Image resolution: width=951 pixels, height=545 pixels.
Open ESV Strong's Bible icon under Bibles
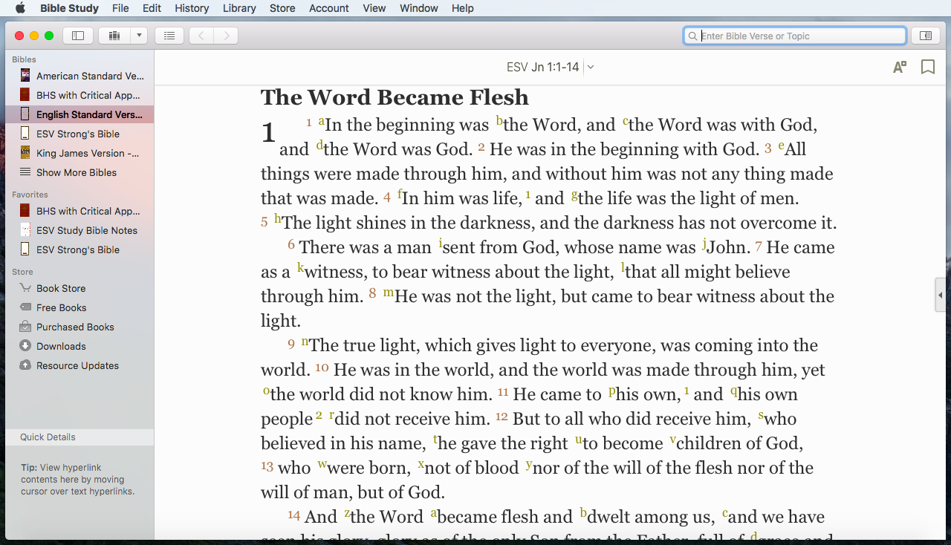tap(25, 134)
